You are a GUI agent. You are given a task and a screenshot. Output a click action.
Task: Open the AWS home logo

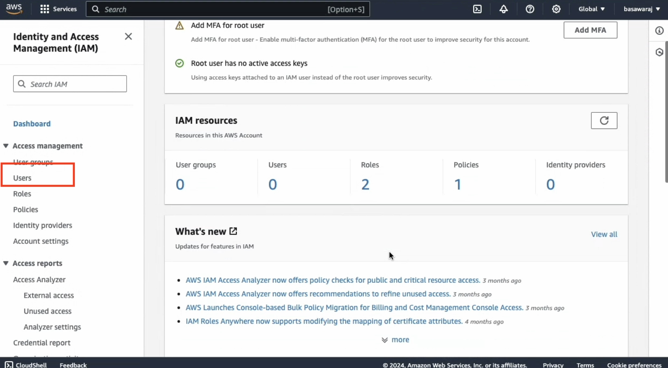click(x=14, y=9)
